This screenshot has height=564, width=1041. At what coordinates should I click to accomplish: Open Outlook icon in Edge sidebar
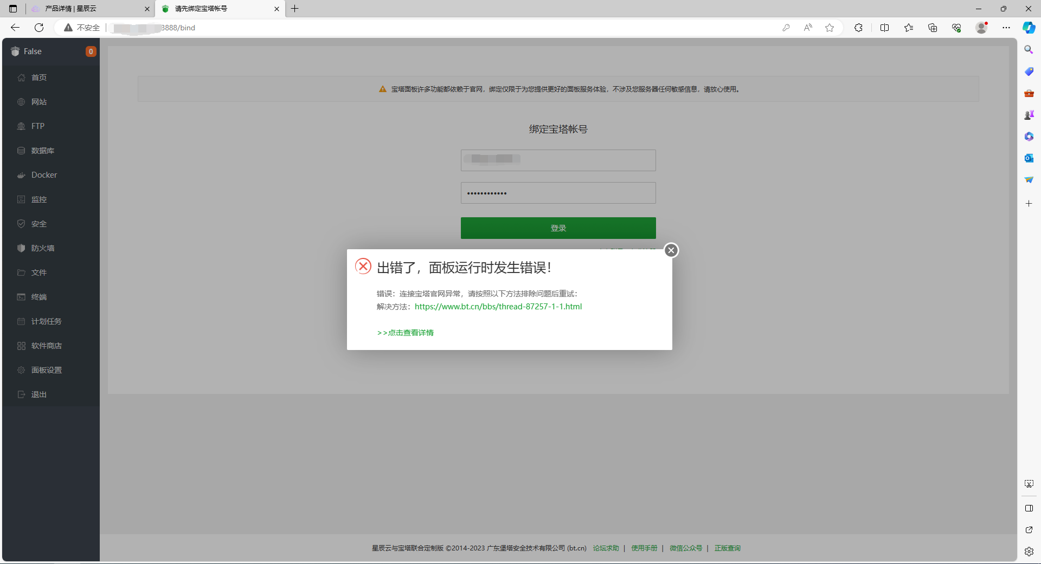pyautogui.click(x=1029, y=158)
